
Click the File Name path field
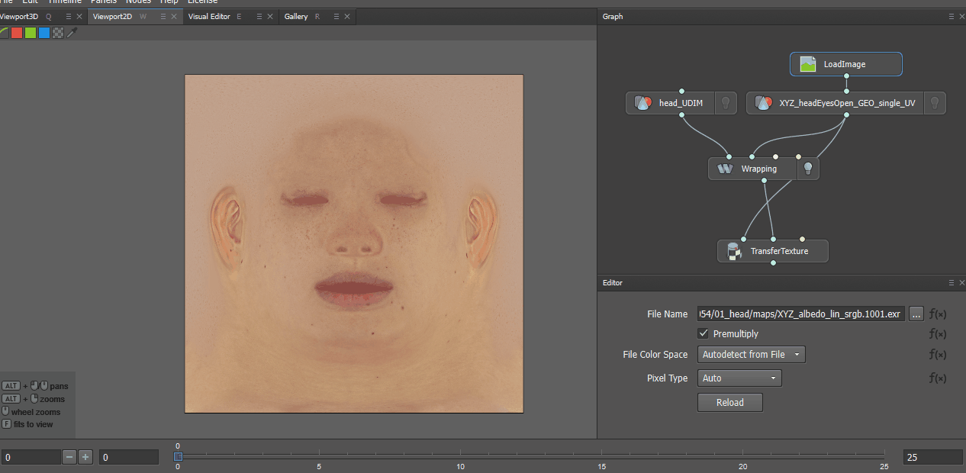click(800, 314)
